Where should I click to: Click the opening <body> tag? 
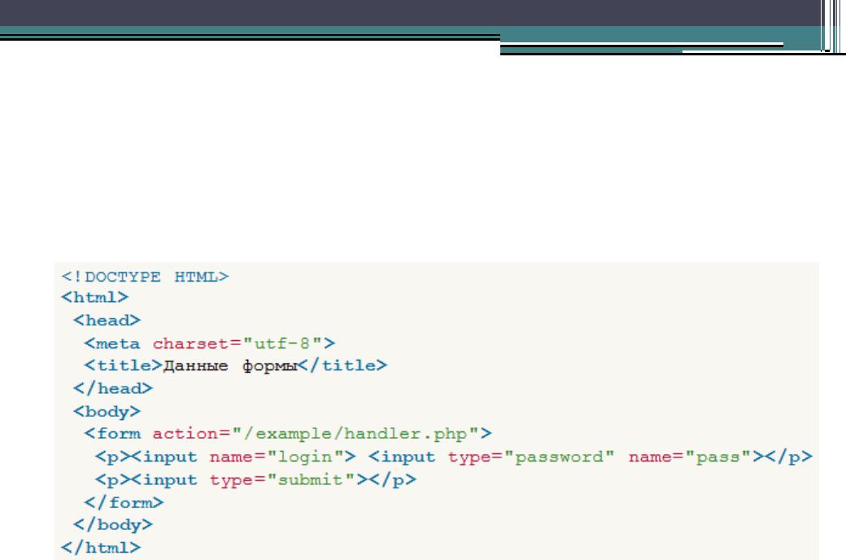pos(107,412)
